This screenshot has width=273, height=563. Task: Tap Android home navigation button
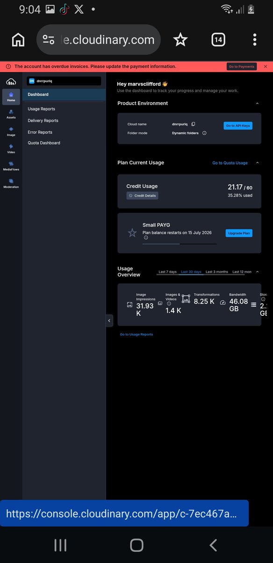(136, 545)
